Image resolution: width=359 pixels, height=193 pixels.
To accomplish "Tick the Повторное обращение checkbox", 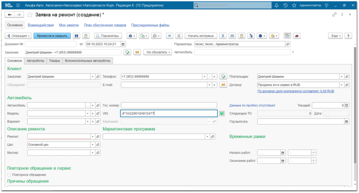I will click(9, 175).
